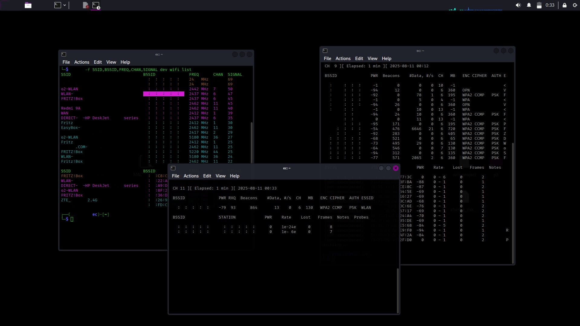The image size is (580, 326).
Task: Open the file manager from the panel
Action: coord(28,5)
